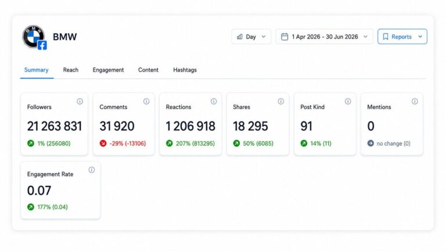Show info for the Reactions card
This screenshot has height=251, width=446.
tap(214, 101)
